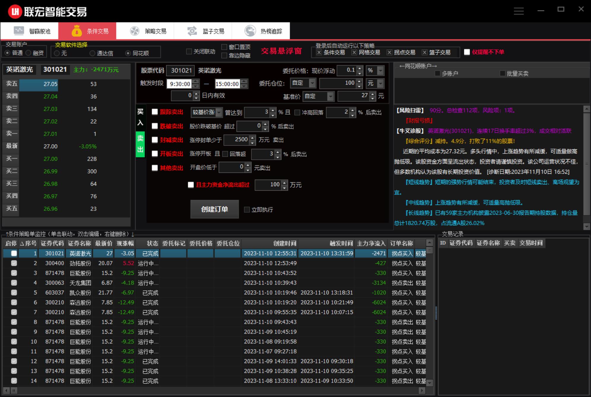Choose 同花顺 as trading software
Image resolution: width=591 pixels, height=397 pixels.
(x=128, y=53)
